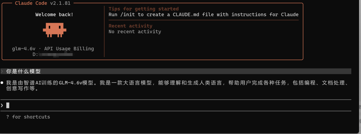361x134 pixels.
Task: Click the 'No recent activity' text
Action: pyautogui.click(x=135, y=32)
